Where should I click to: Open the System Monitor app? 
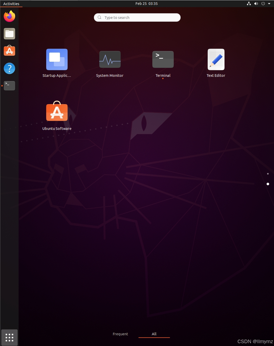[x=110, y=63]
